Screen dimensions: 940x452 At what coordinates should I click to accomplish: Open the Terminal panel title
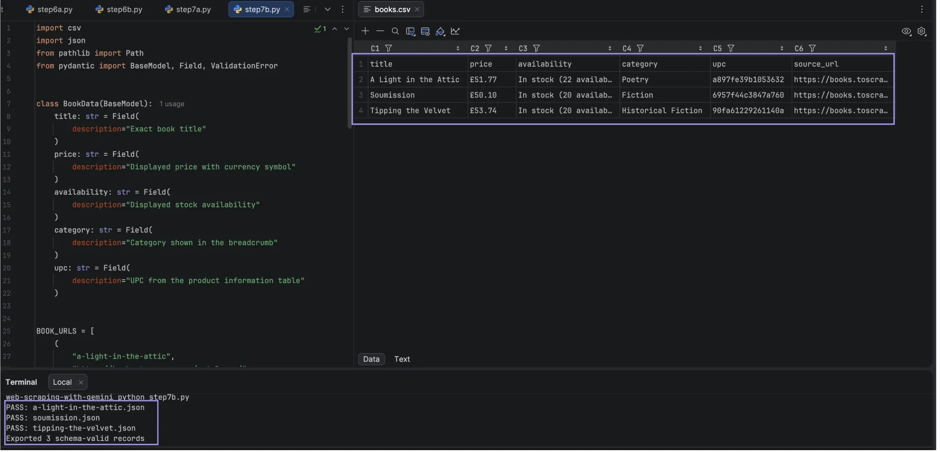coord(21,382)
